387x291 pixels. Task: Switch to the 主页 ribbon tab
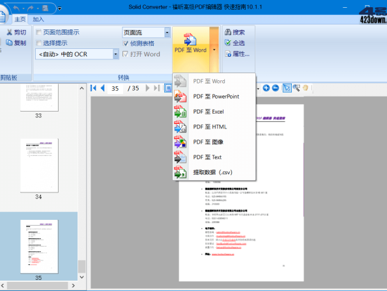(20, 20)
